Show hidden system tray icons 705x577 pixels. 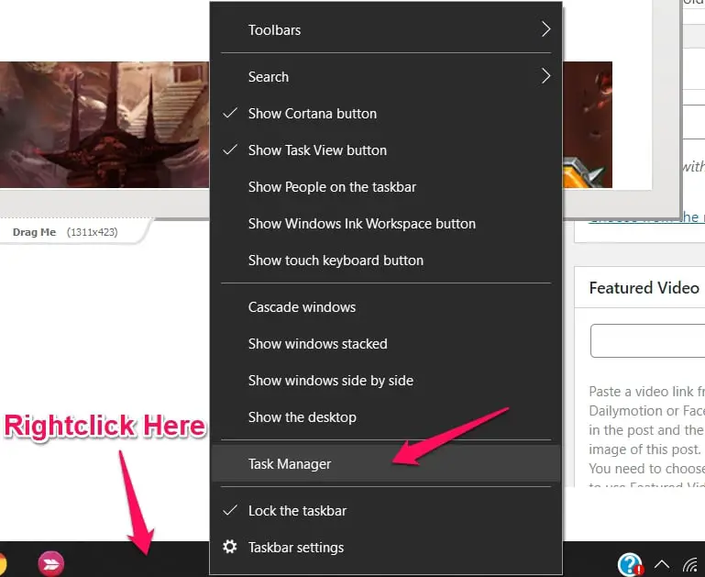coord(662,564)
